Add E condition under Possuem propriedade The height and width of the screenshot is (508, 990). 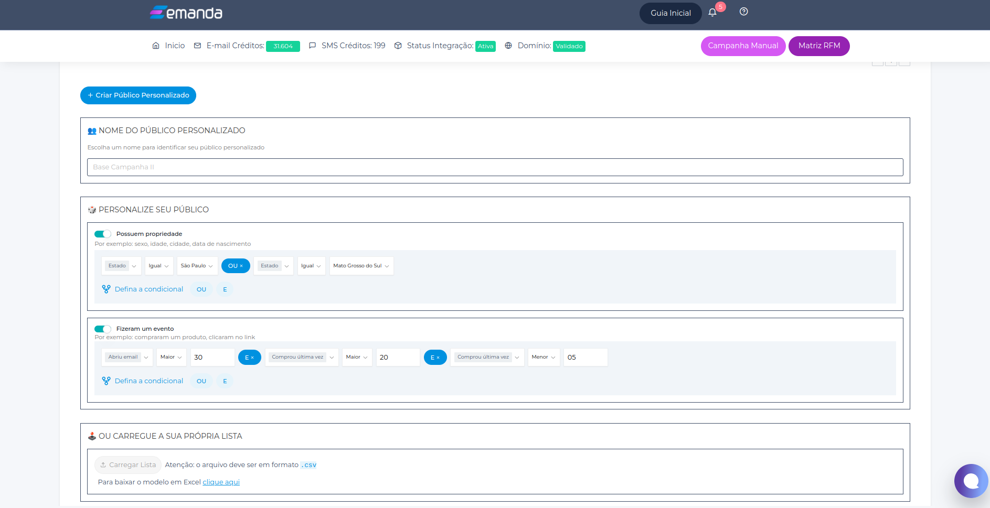point(225,289)
